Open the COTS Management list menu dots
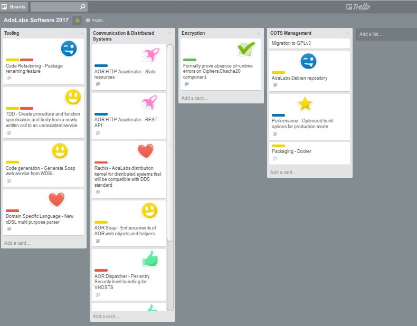This screenshot has height=326, width=417. [x=347, y=33]
